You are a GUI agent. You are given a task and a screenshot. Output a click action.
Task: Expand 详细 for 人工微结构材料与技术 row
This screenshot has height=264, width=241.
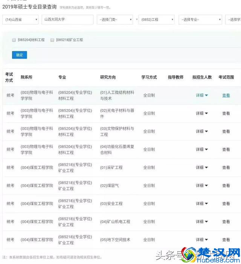point(202,95)
